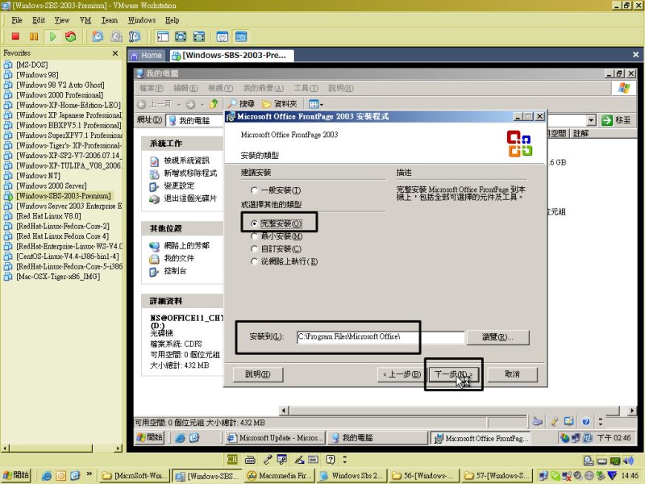
Task: Click 退出這個光碟片 link
Action: 190,198
